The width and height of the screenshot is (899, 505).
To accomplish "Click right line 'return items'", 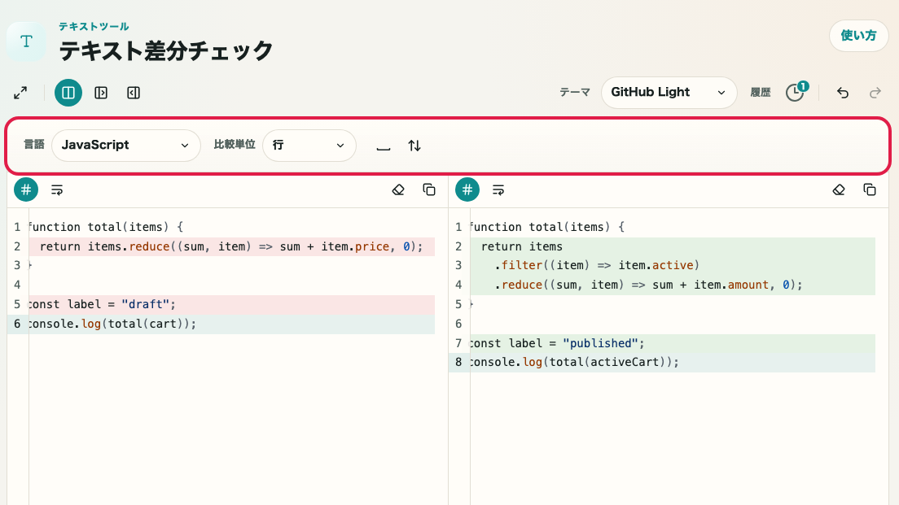I will click(x=673, y=246).
